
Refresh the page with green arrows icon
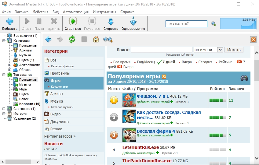tap(72, 39)
